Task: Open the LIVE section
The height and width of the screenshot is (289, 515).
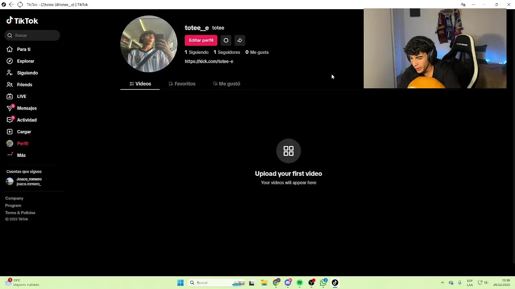Action: (x=22, y=96)
